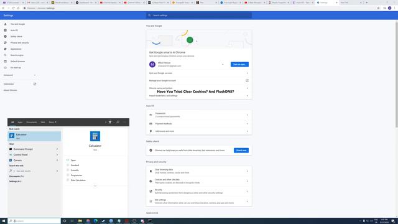Click the rewards trophy icon in search panel
The image size is (398, 224).
[110, 122]
